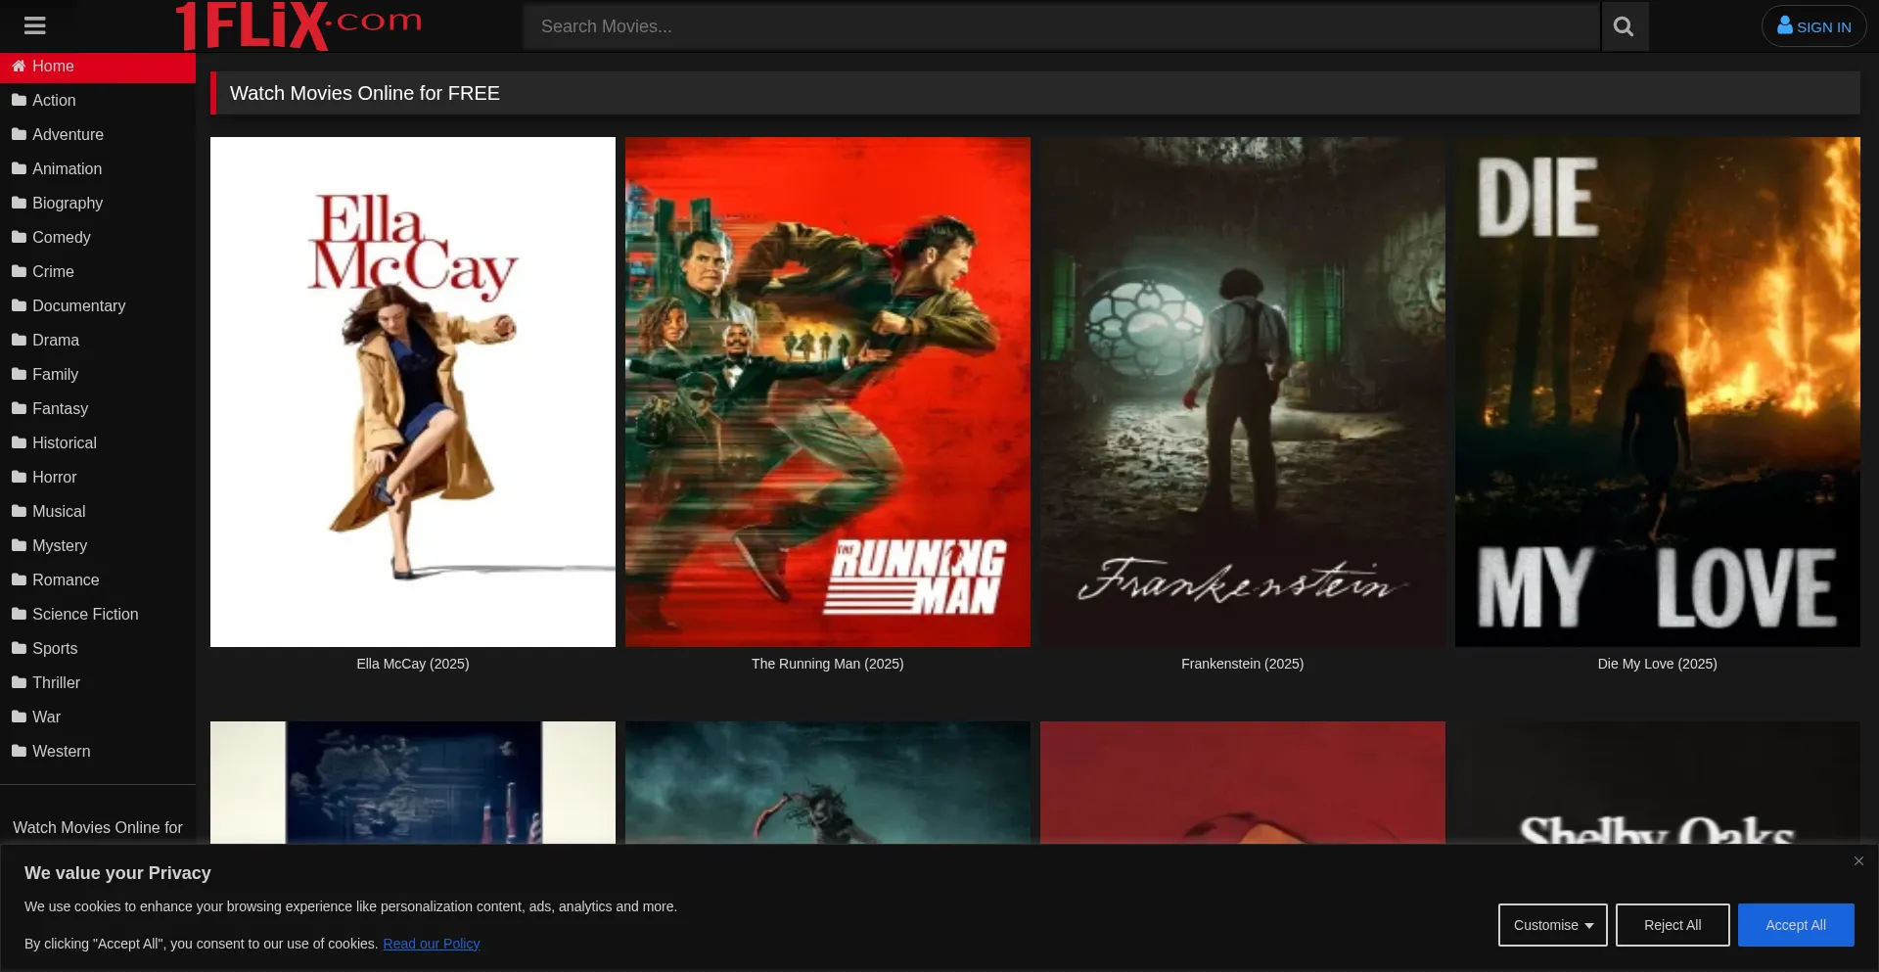Open the Read our Policy link
Viewport: 1879px width, 972px height.
[x=431, y=944]
